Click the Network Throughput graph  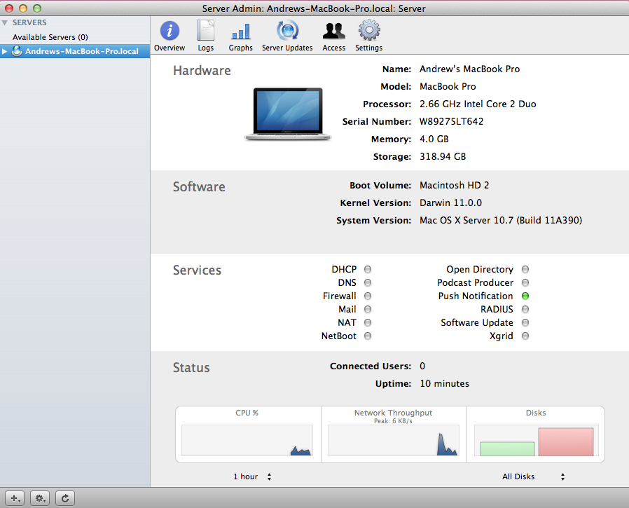394,440
